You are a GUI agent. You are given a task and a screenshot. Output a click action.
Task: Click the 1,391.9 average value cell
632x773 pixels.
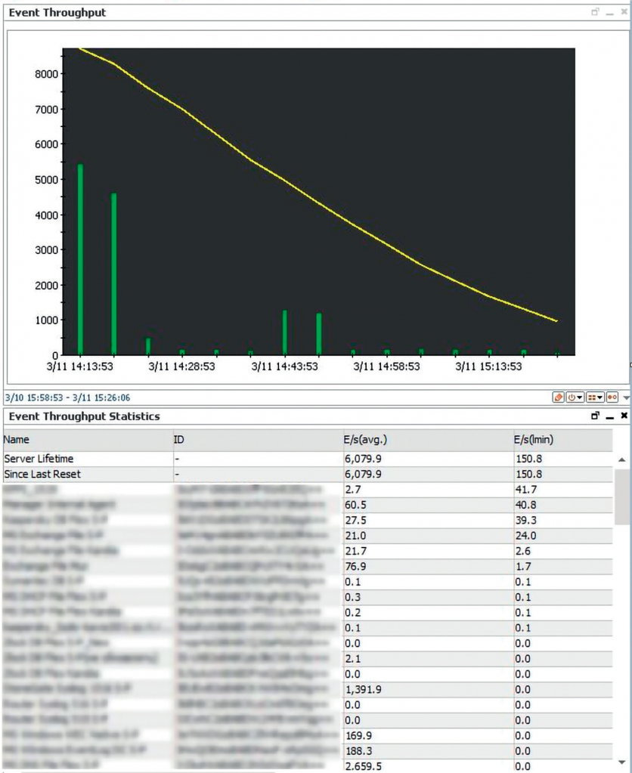click(428, 689)
